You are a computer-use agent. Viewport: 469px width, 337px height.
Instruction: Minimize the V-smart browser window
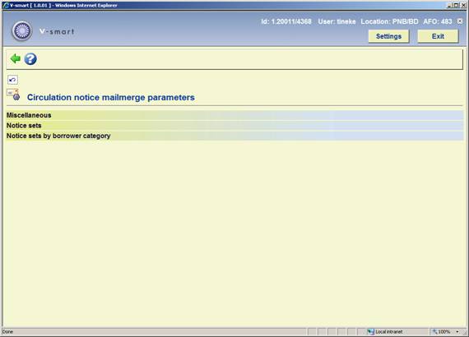pos(449,5)
